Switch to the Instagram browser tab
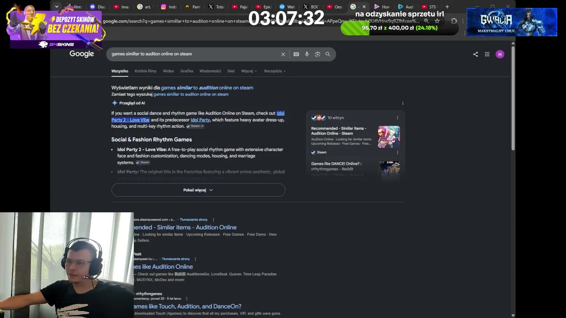566x318 pixels. coord(168,7)
